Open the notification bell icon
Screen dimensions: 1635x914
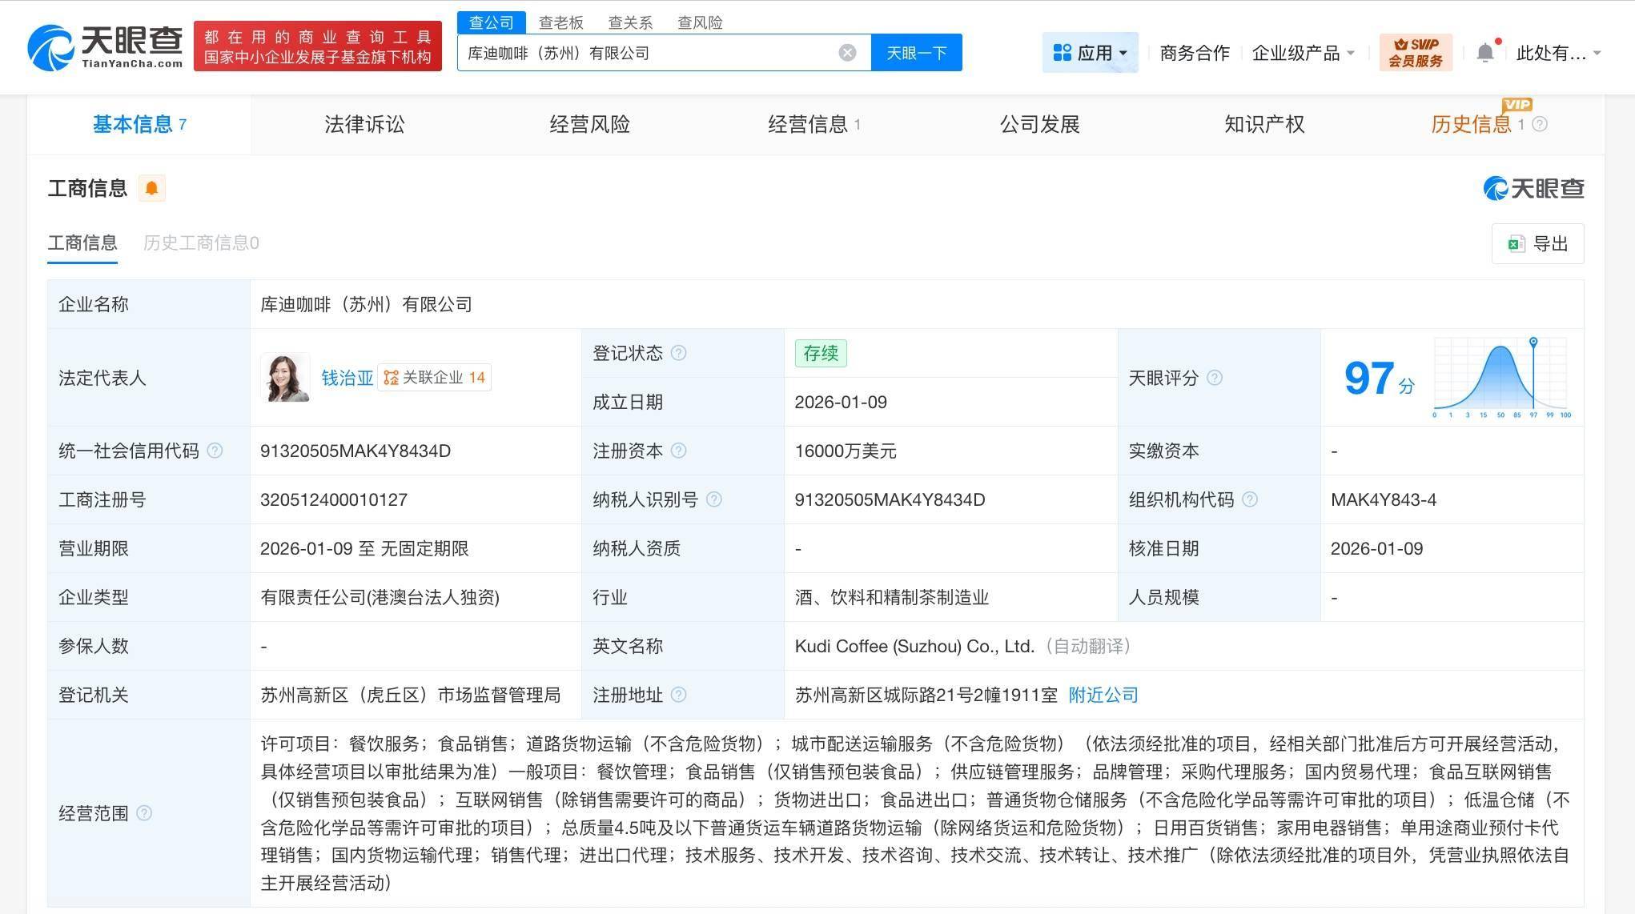click(1485, 53)
